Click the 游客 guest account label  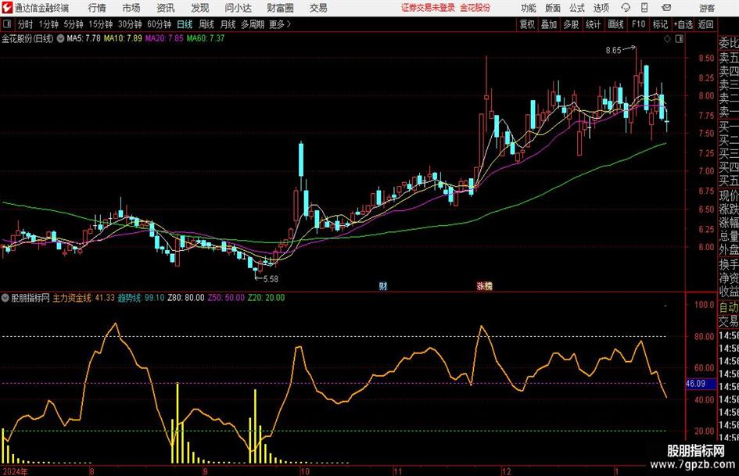point(707,8)
